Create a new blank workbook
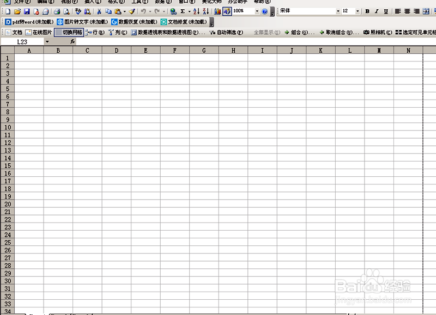 [8, 11]
